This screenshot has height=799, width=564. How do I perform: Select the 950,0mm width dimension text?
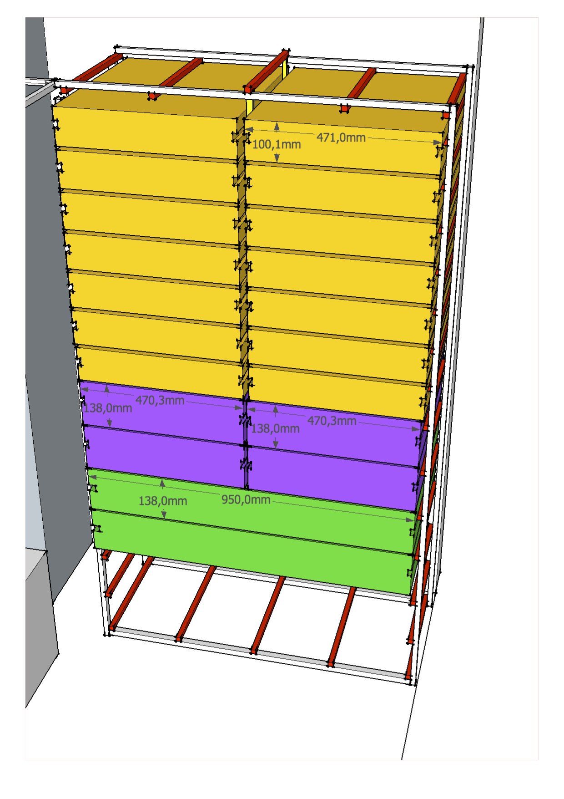click(x=246, y=499)
